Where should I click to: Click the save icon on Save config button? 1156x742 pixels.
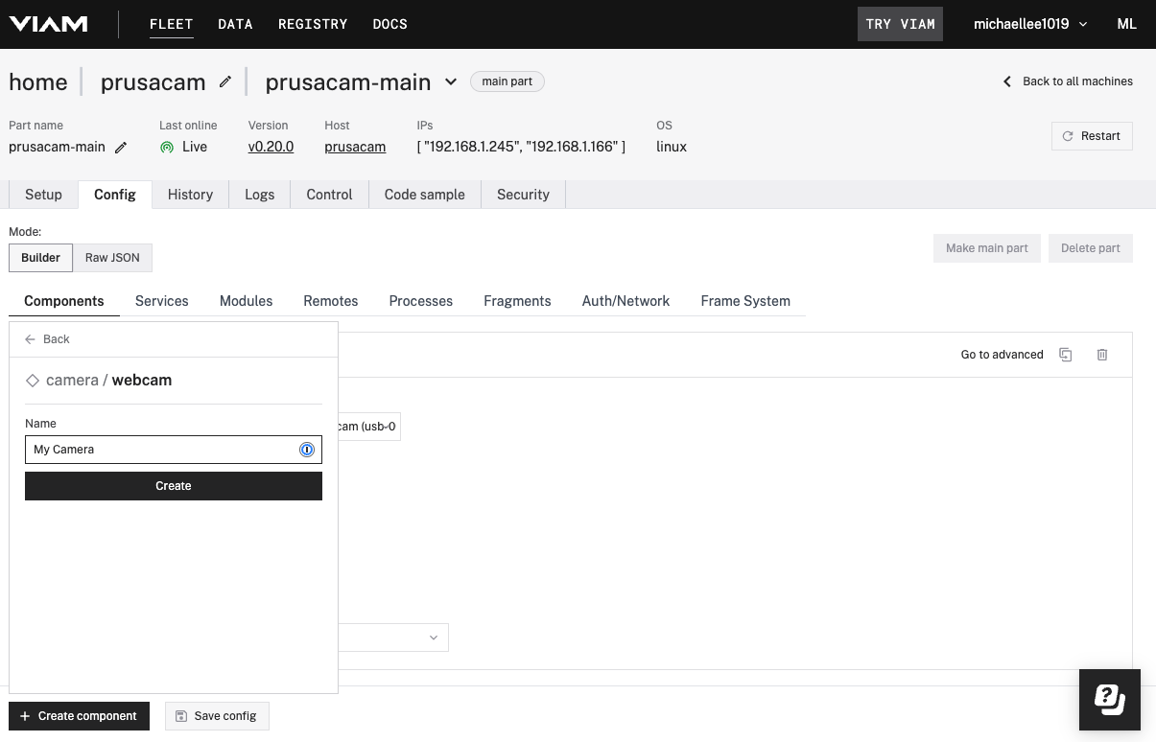(181, 716)
